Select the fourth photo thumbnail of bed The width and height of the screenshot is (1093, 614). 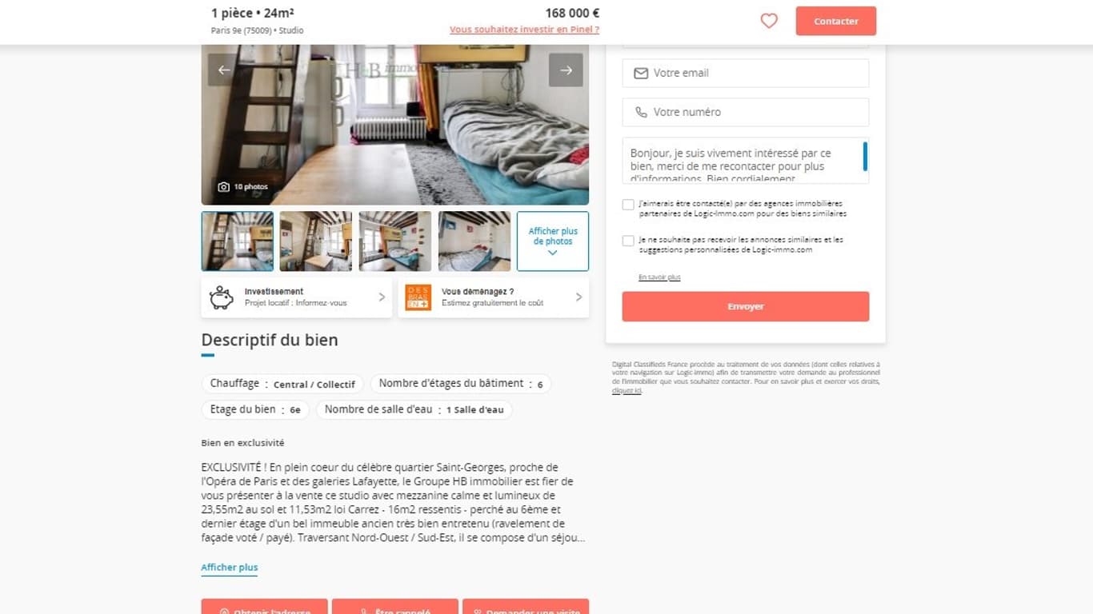tap(474, 241)
